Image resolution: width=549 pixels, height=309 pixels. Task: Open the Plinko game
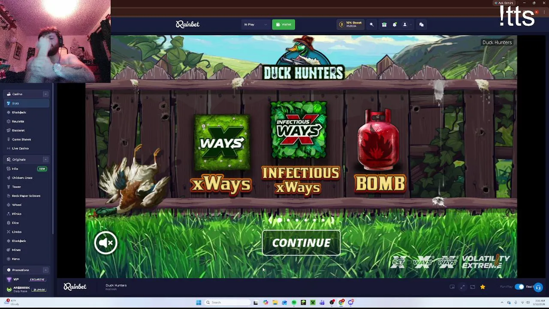pyautogui.click(x=27, y=214)
